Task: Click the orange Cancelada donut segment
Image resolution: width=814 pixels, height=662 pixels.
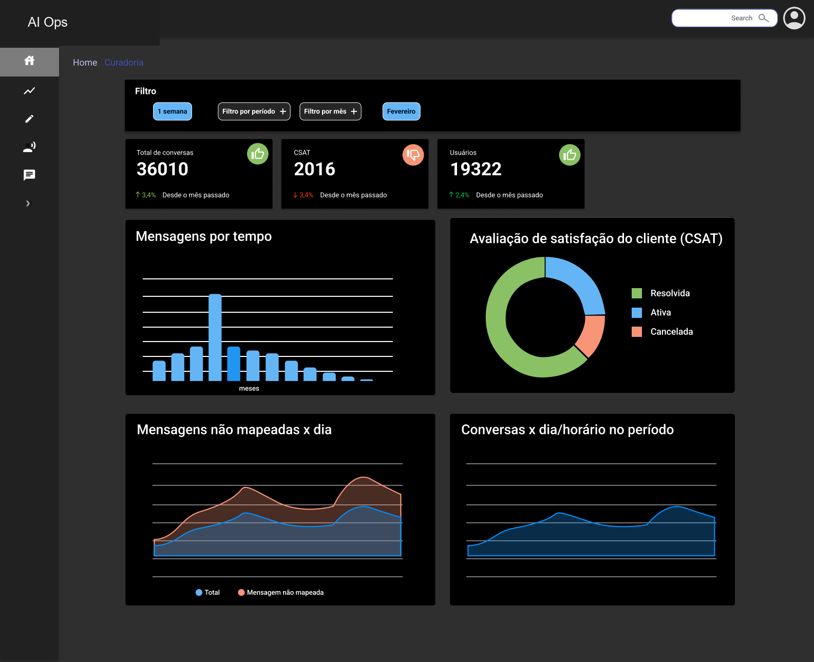Action: (592, 336)
